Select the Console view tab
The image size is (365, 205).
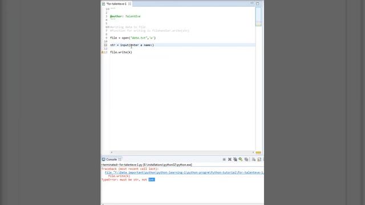pyautogui.click(x=111, y=159)
